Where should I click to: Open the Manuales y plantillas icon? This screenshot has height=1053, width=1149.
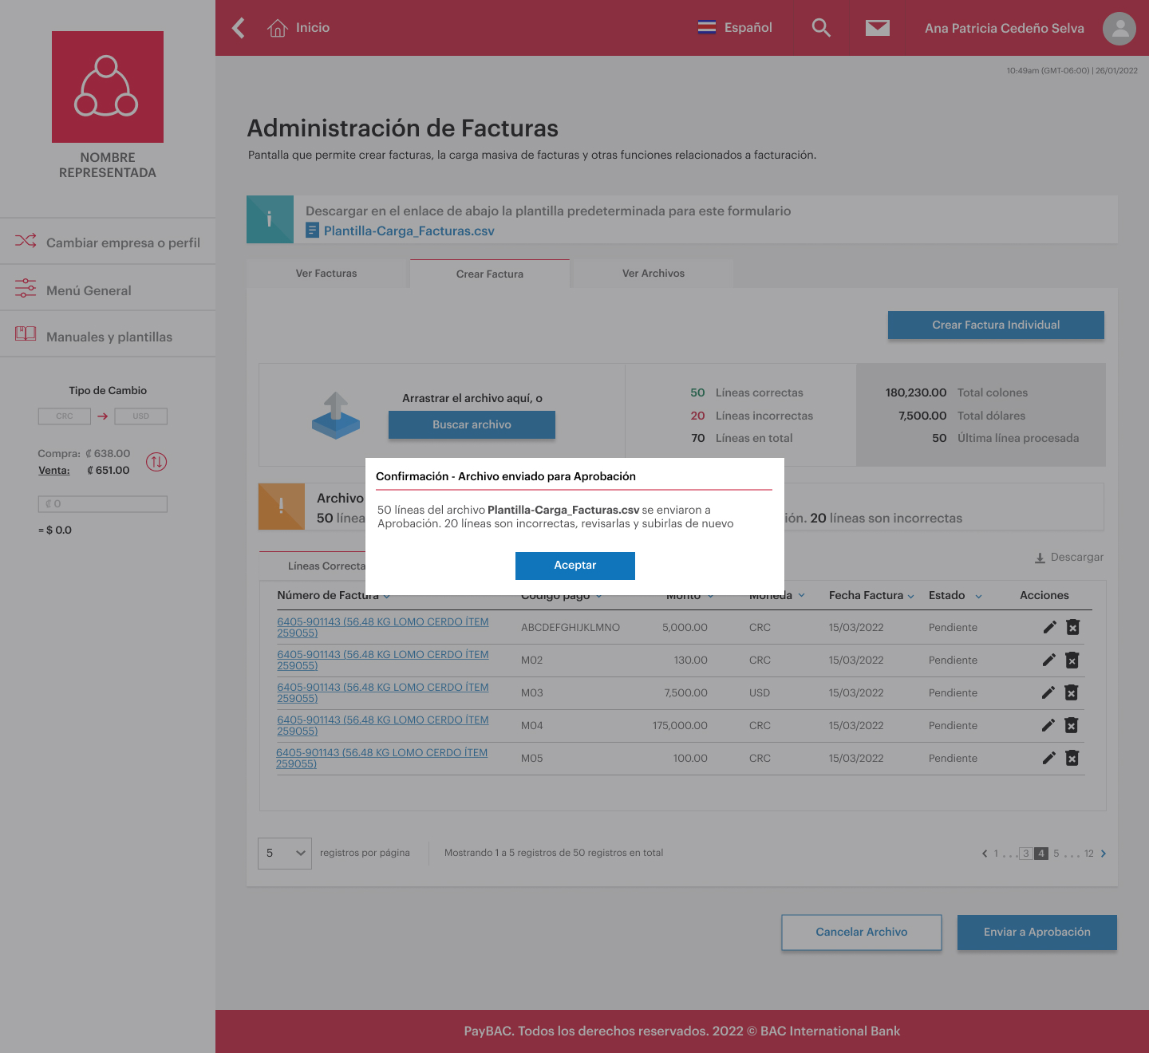pyautogui.click(x=26, y=334)
